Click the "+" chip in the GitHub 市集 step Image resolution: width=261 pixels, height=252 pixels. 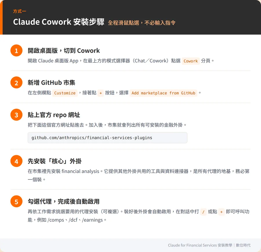pos(101,93)
